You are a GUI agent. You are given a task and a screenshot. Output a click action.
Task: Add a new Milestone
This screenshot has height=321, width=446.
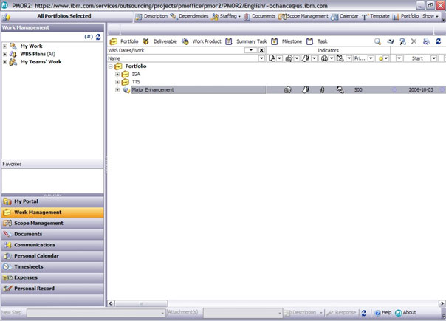(x=287, y=41)
